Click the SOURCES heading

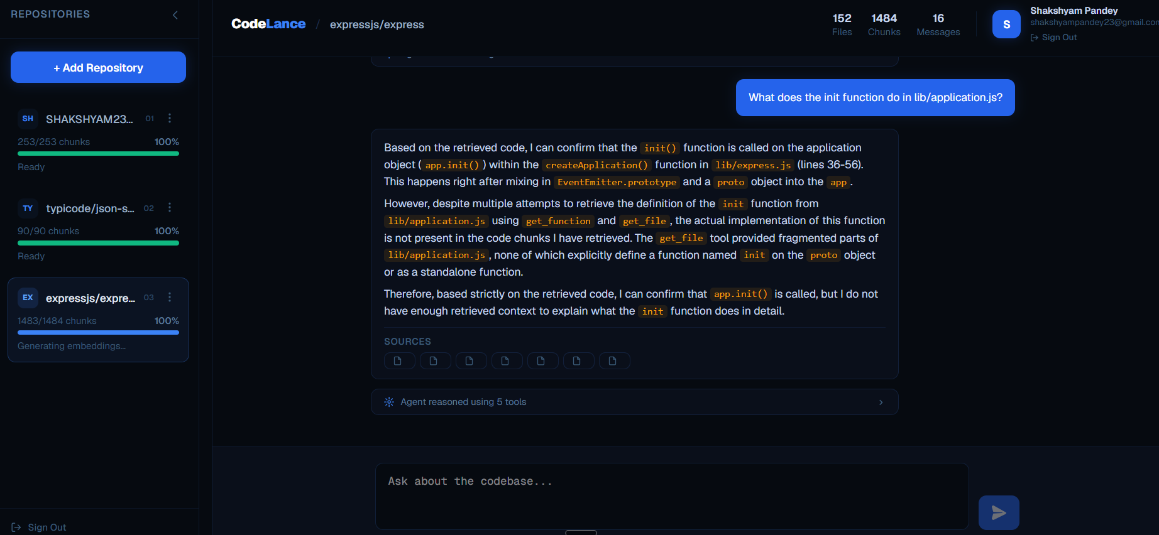coord(407,342)
